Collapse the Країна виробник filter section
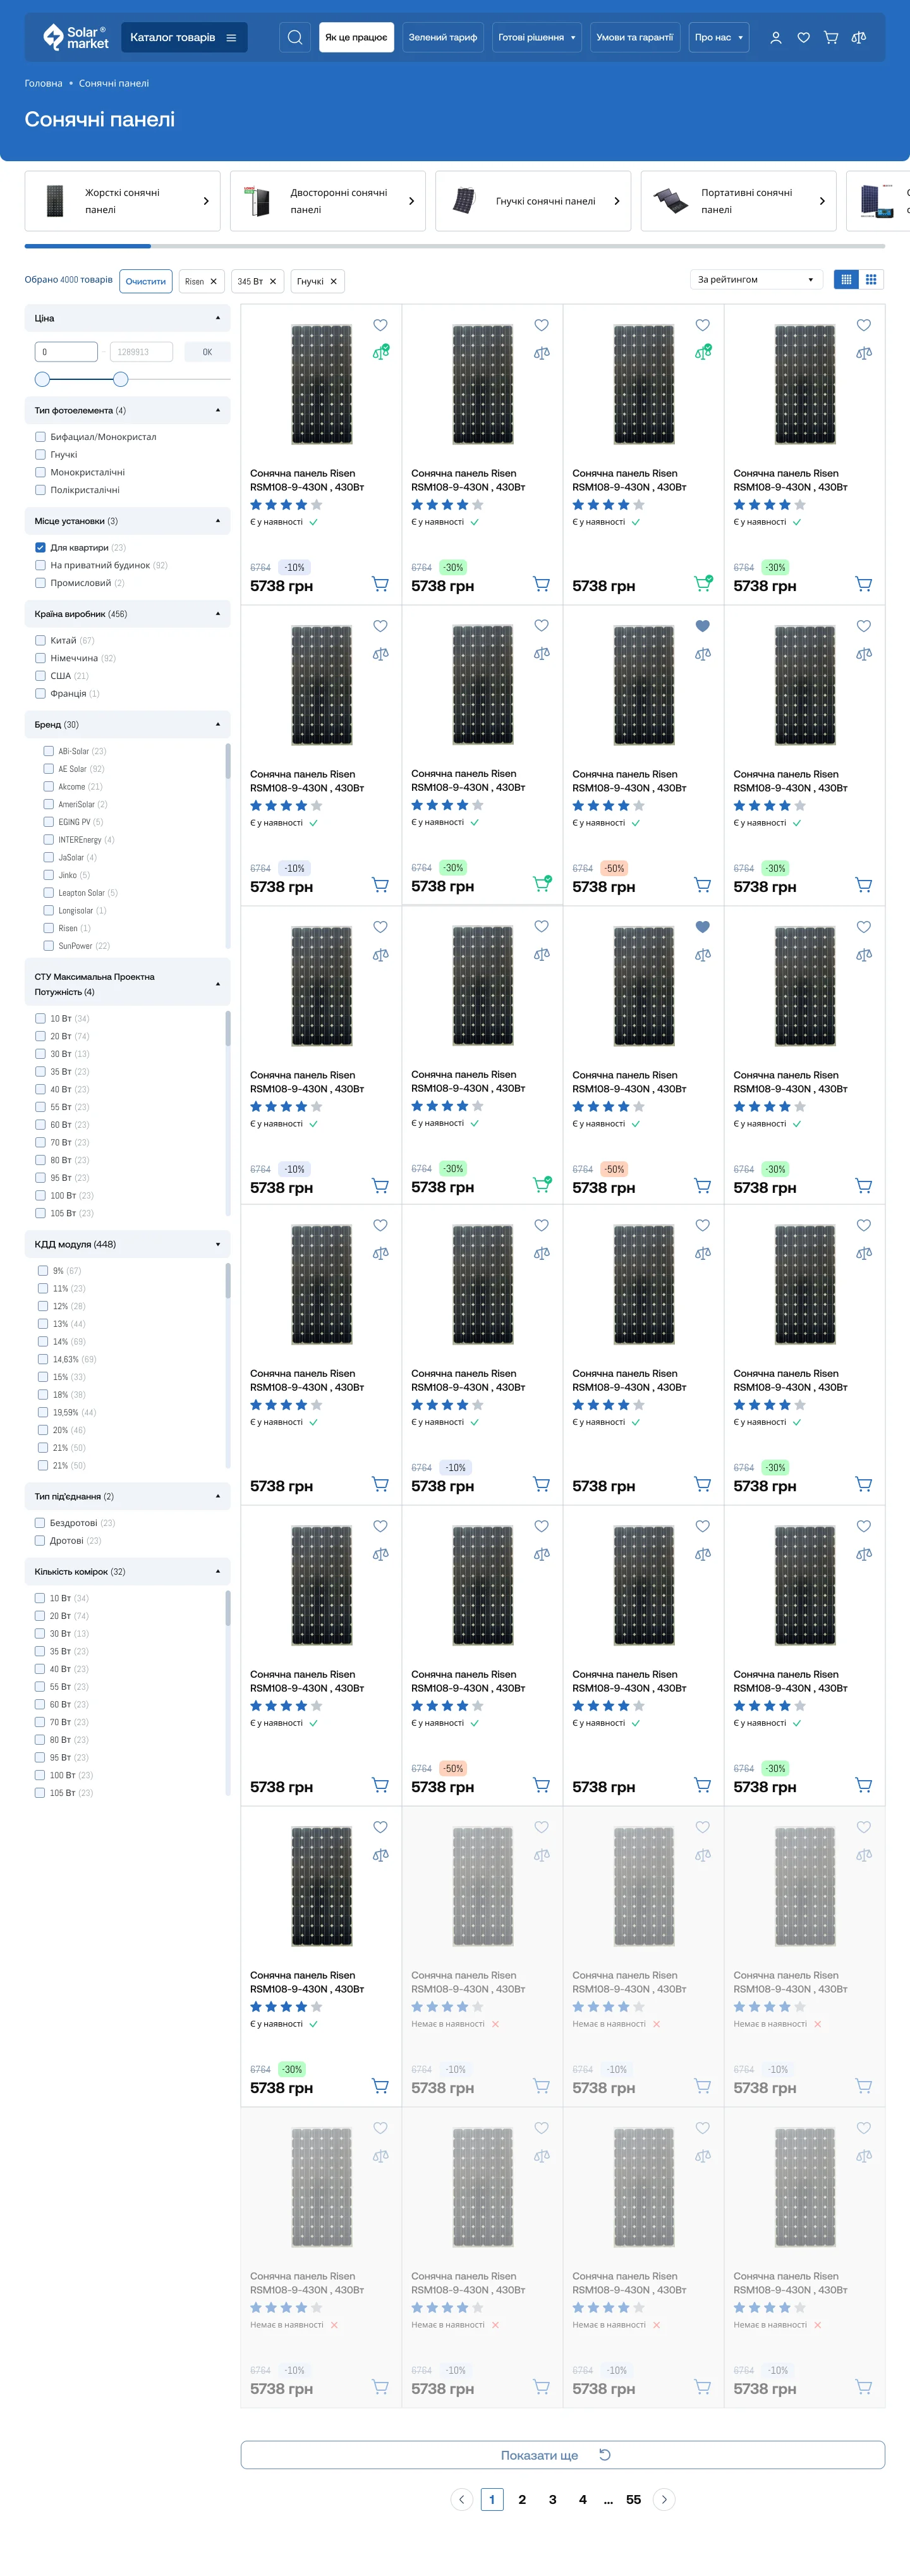 [x=127, y=614]
